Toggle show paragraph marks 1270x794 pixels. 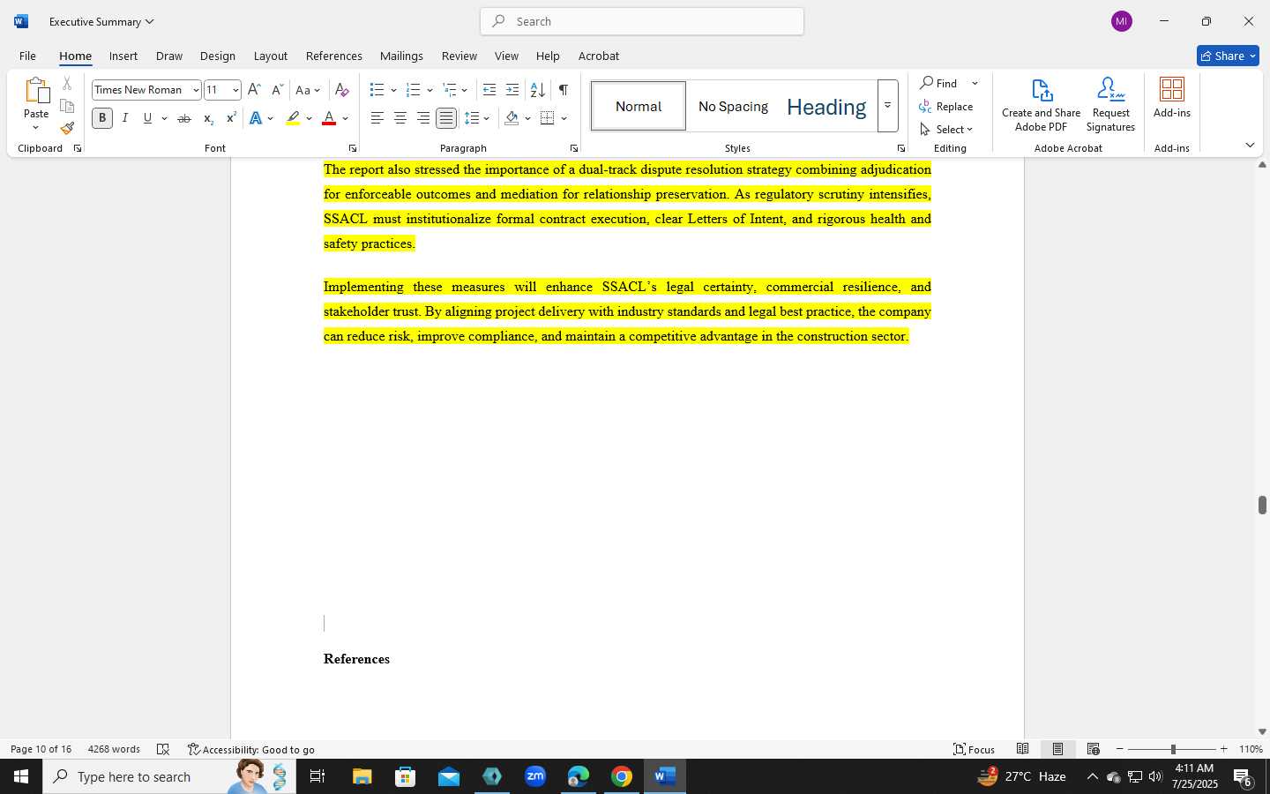pyautogui.click(x=563, y=90)
